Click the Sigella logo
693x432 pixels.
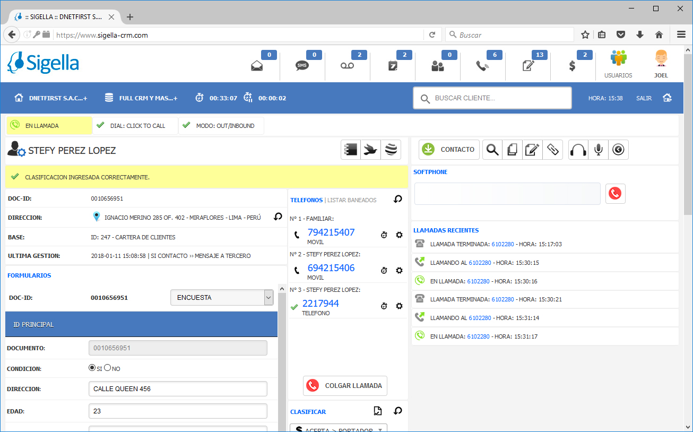(x=43, y=63)
